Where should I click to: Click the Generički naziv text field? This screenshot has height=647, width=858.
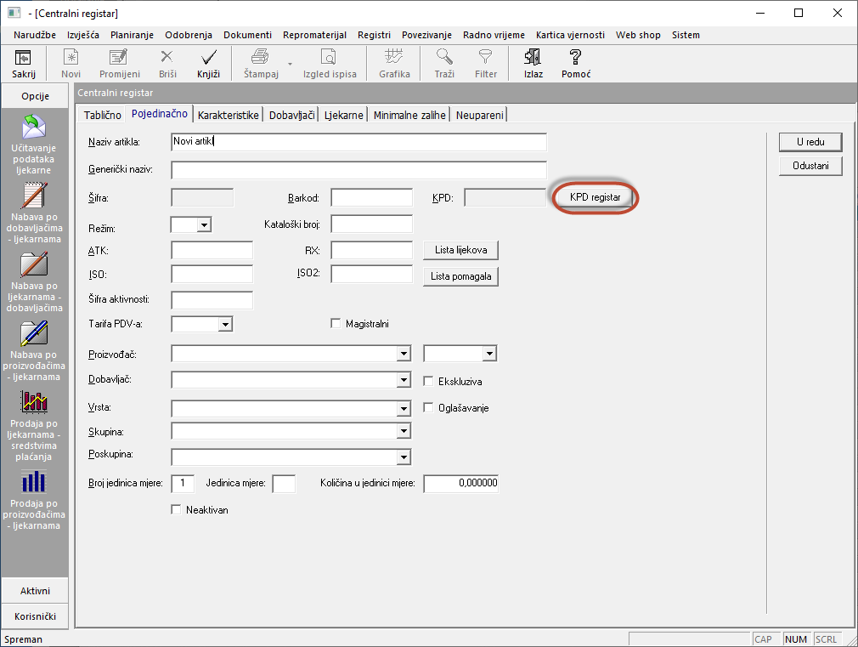coord(358,170)
